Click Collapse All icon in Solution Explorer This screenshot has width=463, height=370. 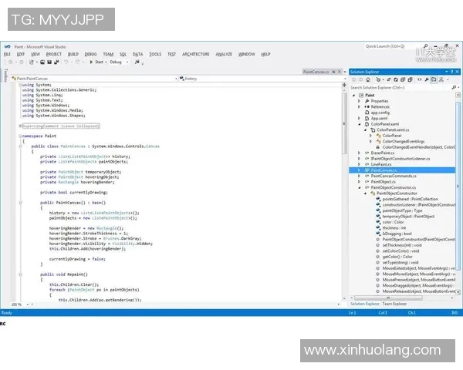(x=403, y=79)
